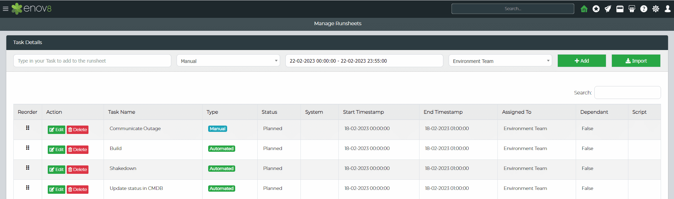This screenshot has width=674, height=199.
Task: Grab the reorder handle for Communicate Outage
Action: point(27,128)
